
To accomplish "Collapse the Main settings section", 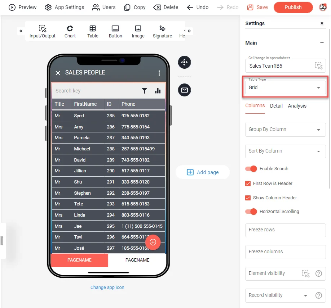I will [x=322, y=43].
